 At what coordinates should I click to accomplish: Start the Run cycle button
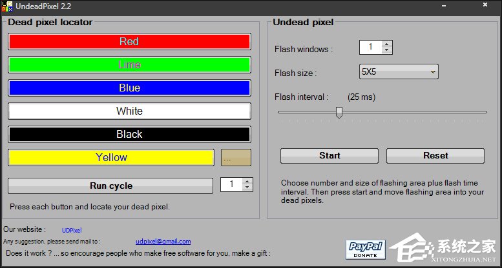[x=110, y=186]
